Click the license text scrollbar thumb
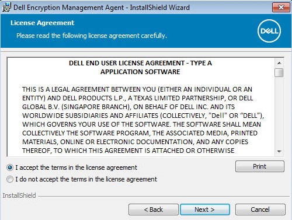292x220 pixels. (279, 72)
